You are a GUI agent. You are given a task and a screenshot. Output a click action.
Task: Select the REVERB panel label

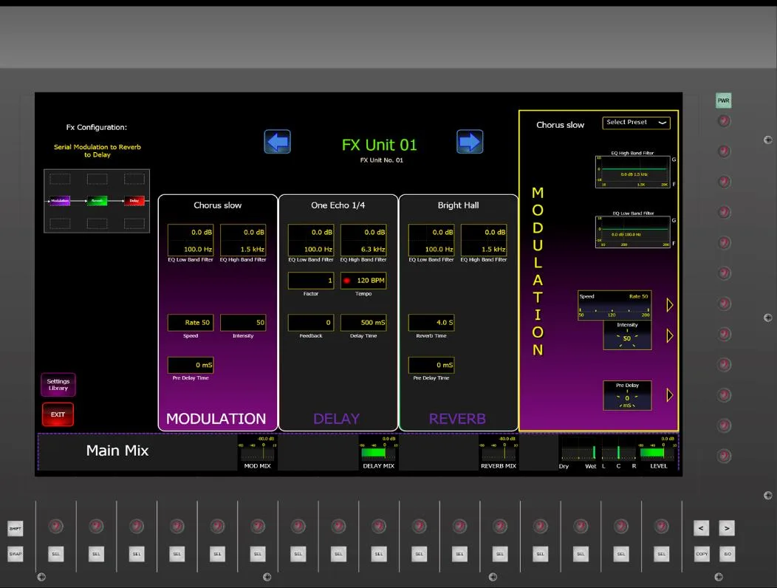[457, 419]
